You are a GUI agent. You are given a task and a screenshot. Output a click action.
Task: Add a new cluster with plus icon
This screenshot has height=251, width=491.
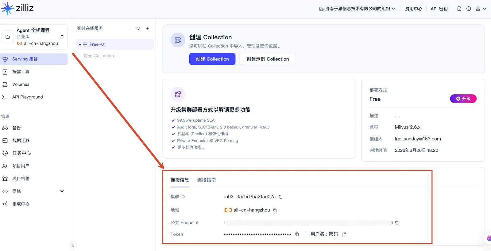point(148,28)
